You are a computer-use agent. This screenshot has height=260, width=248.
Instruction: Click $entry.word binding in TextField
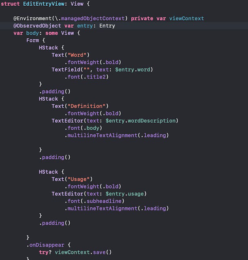click(133, 69)
